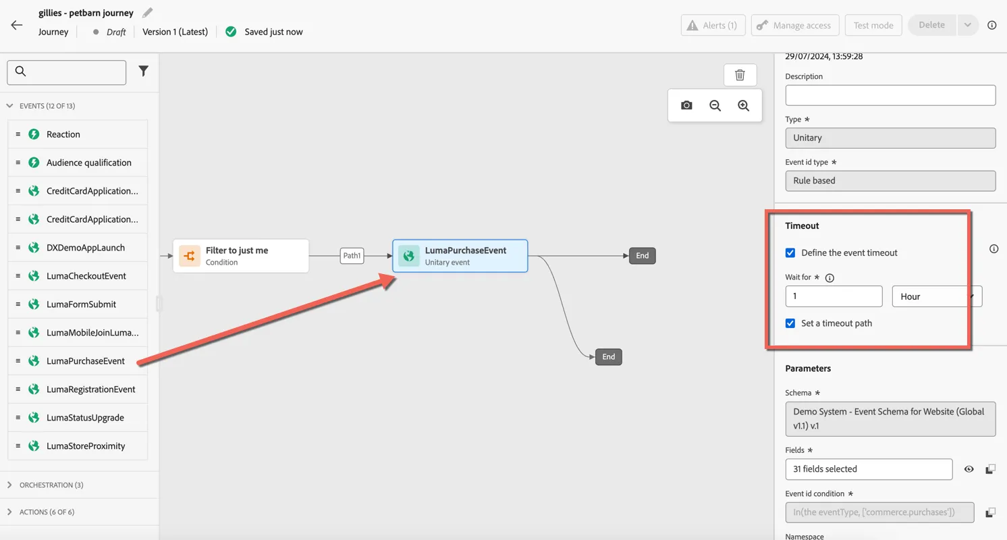
Task: Open info icon beside Delete button
Action: (x=991, y=25)
